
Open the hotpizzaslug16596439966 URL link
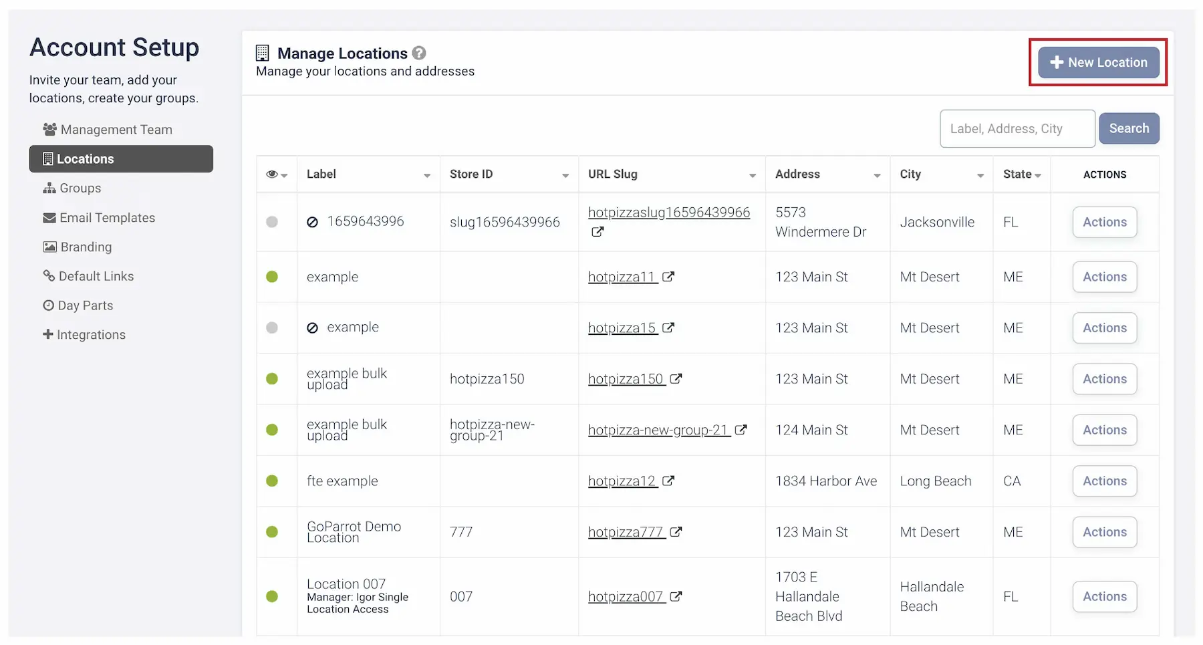(x=669, y=213)
